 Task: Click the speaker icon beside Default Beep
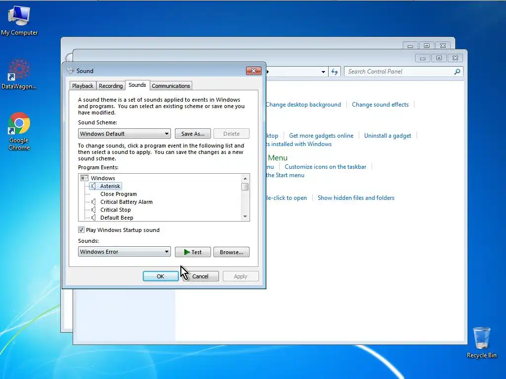pyautogui.click(x=93, y=218)
